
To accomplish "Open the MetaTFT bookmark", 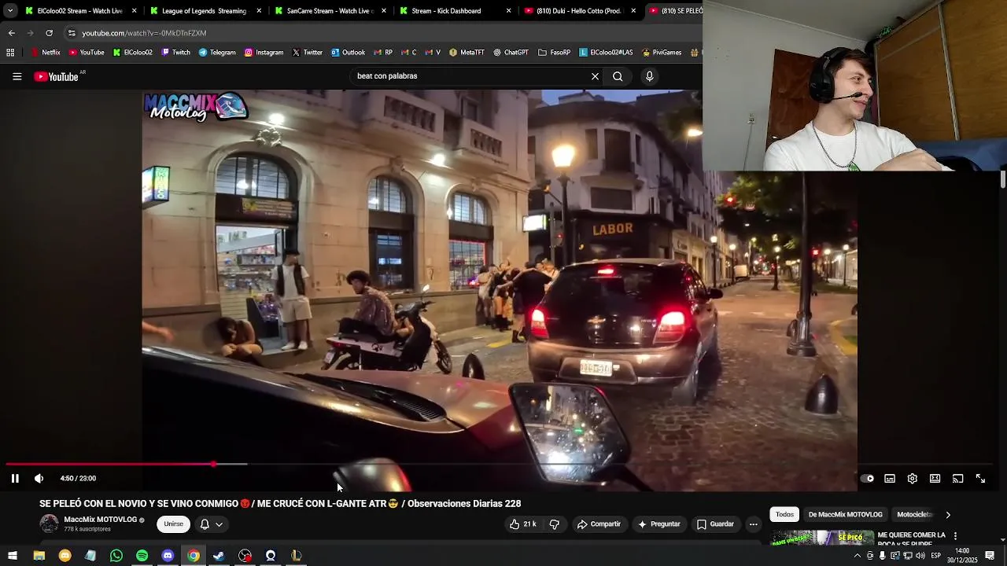I will (467, 53).
